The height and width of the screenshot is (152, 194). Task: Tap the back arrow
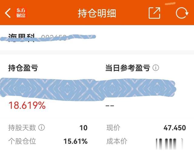click(8, 13)
